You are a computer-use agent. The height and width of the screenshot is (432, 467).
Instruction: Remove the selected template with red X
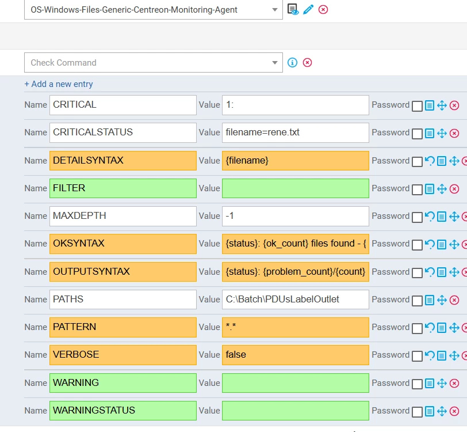click(323, 10)
